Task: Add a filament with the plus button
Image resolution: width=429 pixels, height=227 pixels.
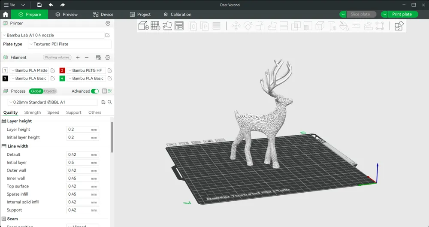Action: pyautogui.click(x=78, y=57)
